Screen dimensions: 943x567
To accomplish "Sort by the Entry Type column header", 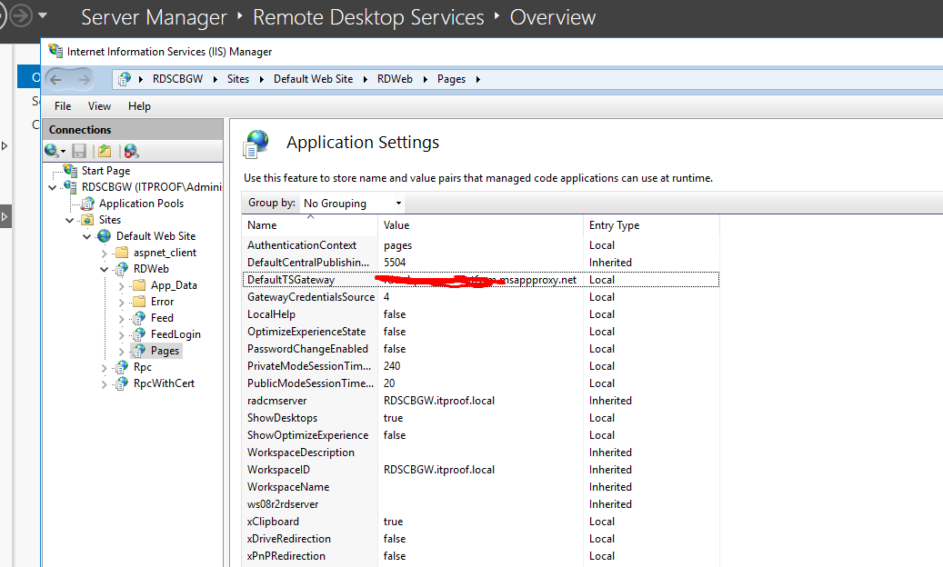I will coord(651,225).
